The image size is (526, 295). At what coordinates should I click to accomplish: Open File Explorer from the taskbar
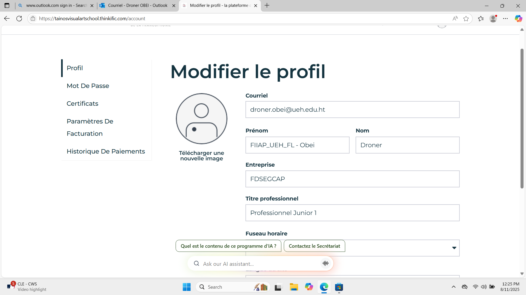(x=294, y=287)
